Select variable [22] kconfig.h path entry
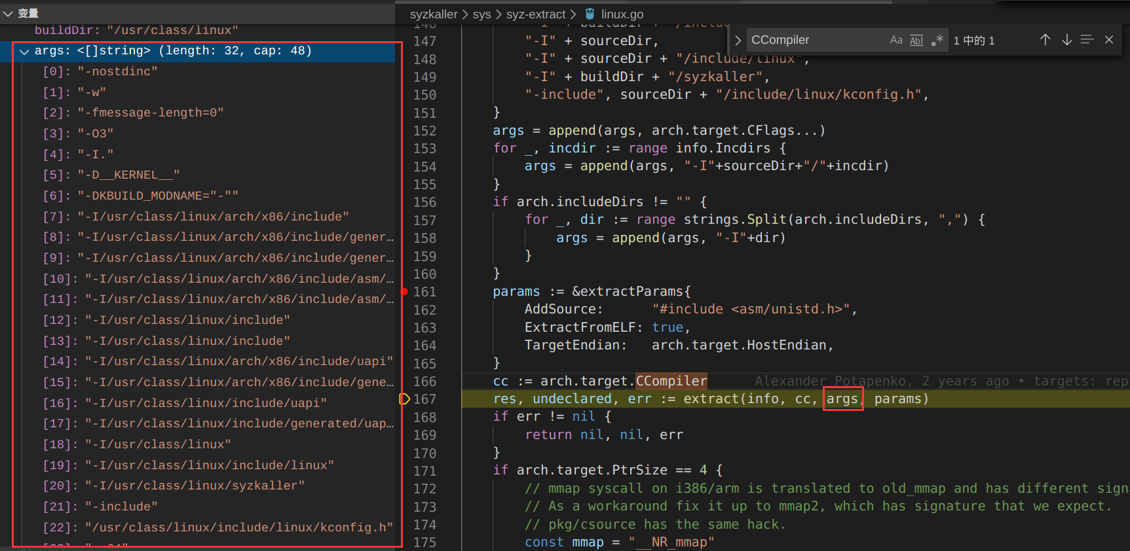The image size is (1130, 551). coord(217,527)
